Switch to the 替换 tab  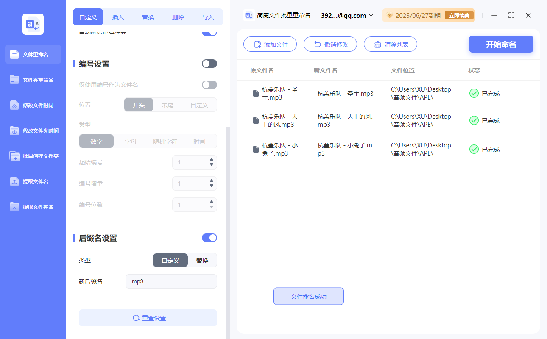[x=148, y=17]
